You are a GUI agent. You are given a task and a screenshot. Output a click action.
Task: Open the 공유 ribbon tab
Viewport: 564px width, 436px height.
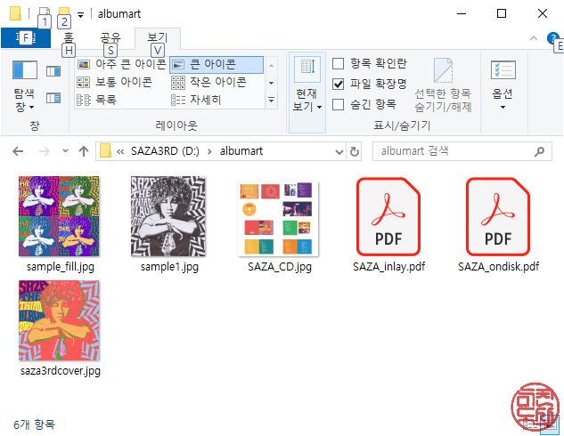coord(110,37)
